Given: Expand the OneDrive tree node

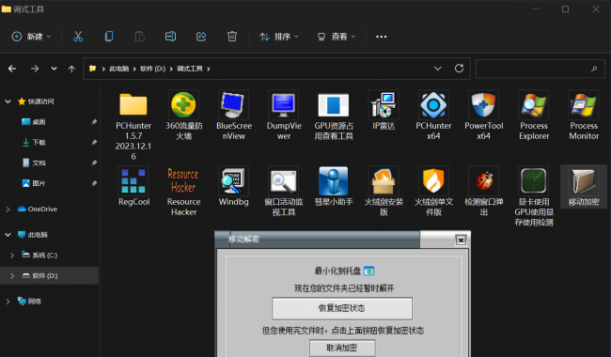Looking at the screenshot, I should click(x=8, y=210).
